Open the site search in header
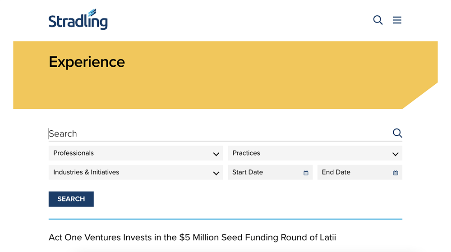 pyautogui.click(x=378, y=20)
